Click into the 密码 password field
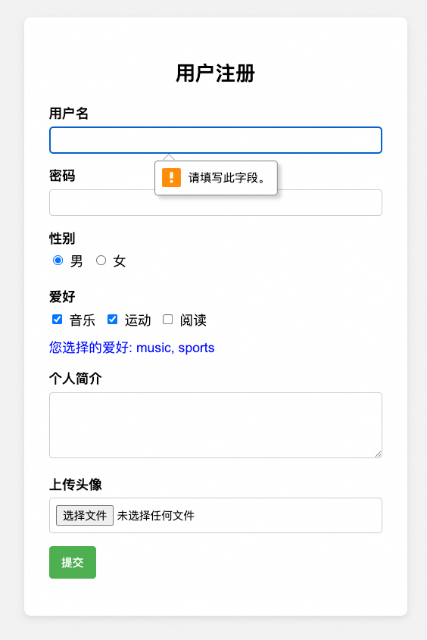 [x=215, y=202]
